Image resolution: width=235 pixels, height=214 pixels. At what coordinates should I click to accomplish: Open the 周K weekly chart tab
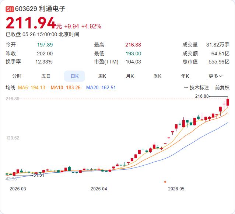click(102, 76)
